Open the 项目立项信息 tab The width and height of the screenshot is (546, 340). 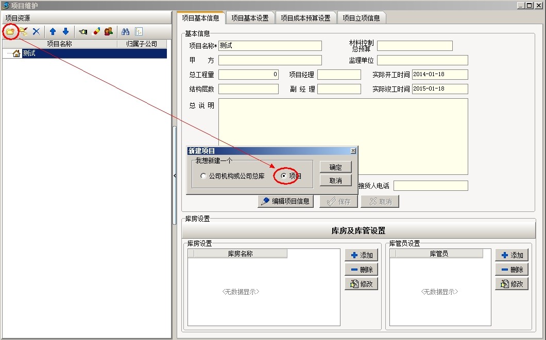(x=361, y=18)
